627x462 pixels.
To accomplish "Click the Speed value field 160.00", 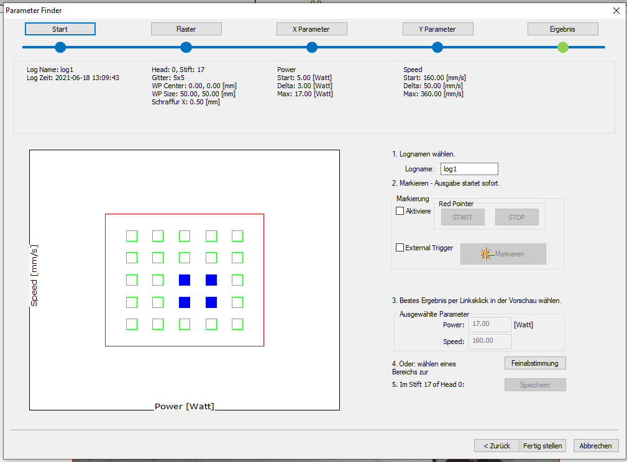I will [490, 342].
